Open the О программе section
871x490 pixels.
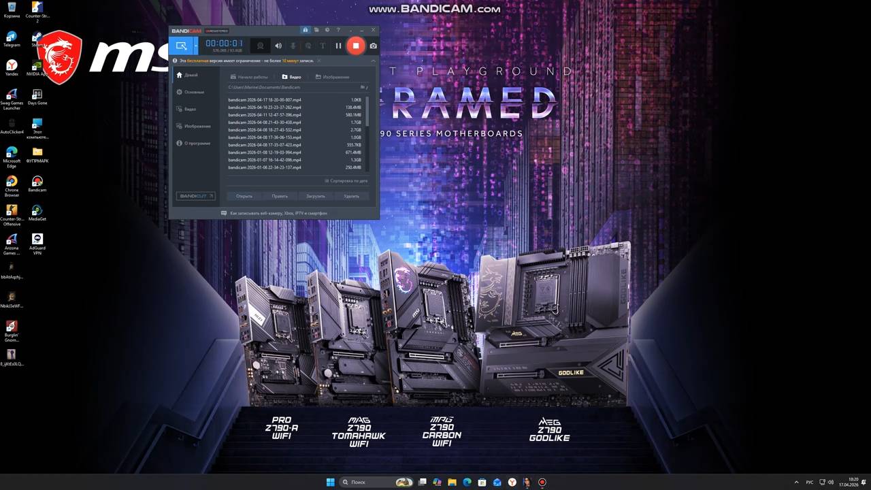193,143
